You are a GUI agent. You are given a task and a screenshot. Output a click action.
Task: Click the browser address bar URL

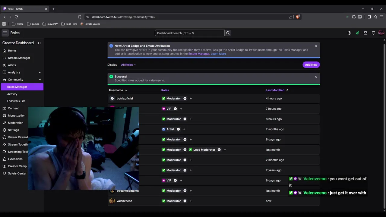[x=123, y=17]
